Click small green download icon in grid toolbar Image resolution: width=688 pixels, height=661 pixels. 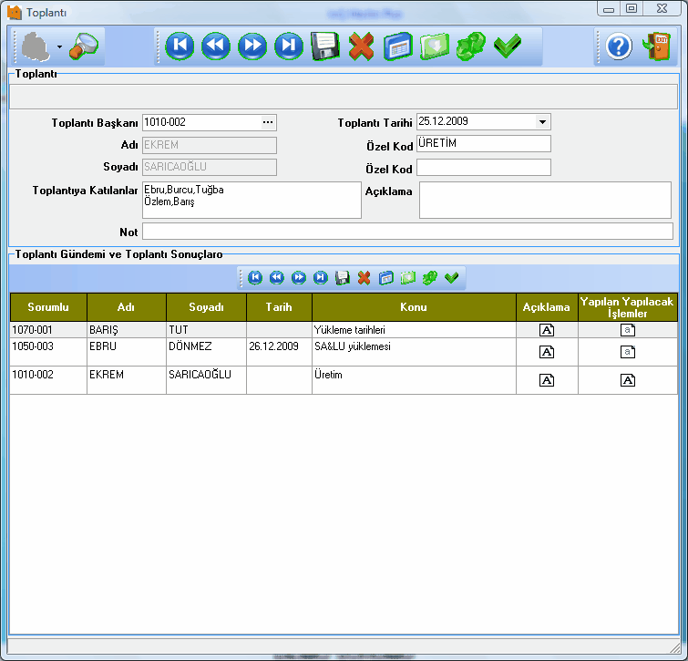tap(408, 278)
